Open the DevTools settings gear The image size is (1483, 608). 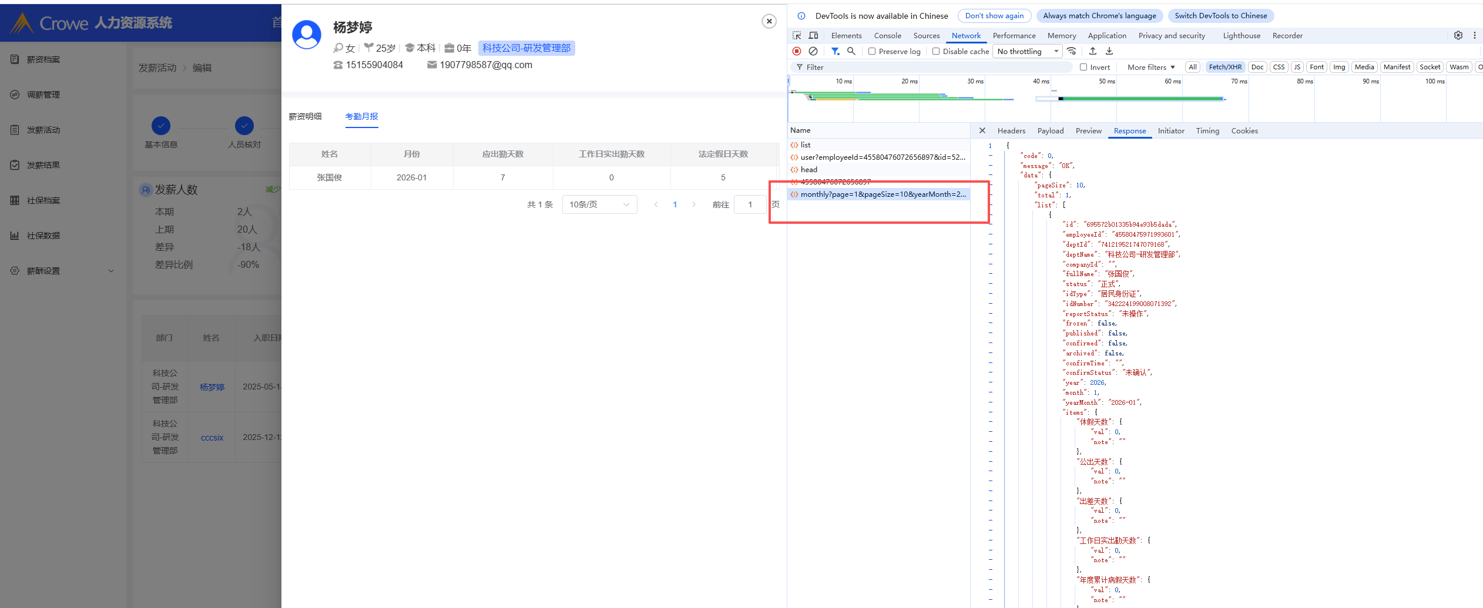(x=1458, y=36)
